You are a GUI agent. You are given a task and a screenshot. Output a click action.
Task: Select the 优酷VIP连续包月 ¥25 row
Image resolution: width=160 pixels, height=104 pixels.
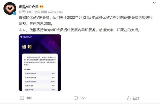click(x=40, y=73)
